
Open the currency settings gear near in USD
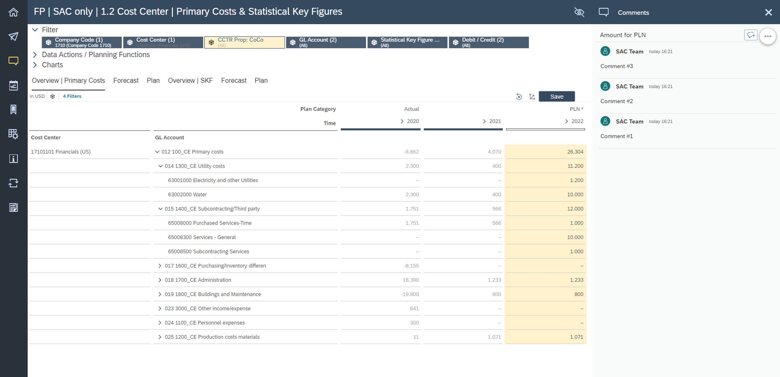click(x=53, y=96)
